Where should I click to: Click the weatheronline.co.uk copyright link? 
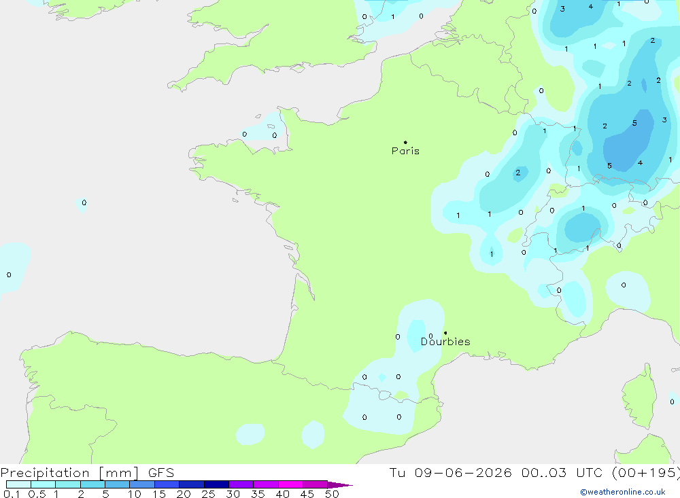[x=623, y=492]
